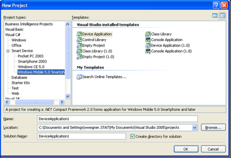Select Visual Basic project type
Image resolution: width=231 pixels, height=158 pixels.
point(14,30)
